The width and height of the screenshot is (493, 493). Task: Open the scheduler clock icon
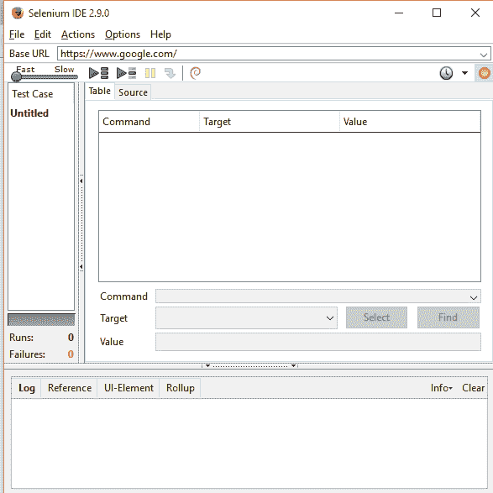pos(446,73)
